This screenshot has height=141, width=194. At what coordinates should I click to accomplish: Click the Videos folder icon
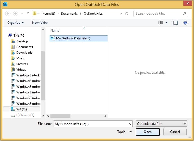13,70
